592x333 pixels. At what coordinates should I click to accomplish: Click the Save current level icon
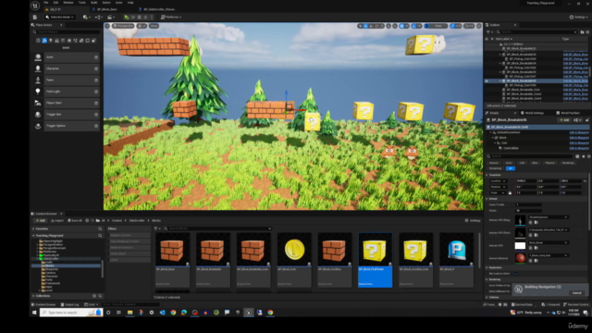pos(35,17)
